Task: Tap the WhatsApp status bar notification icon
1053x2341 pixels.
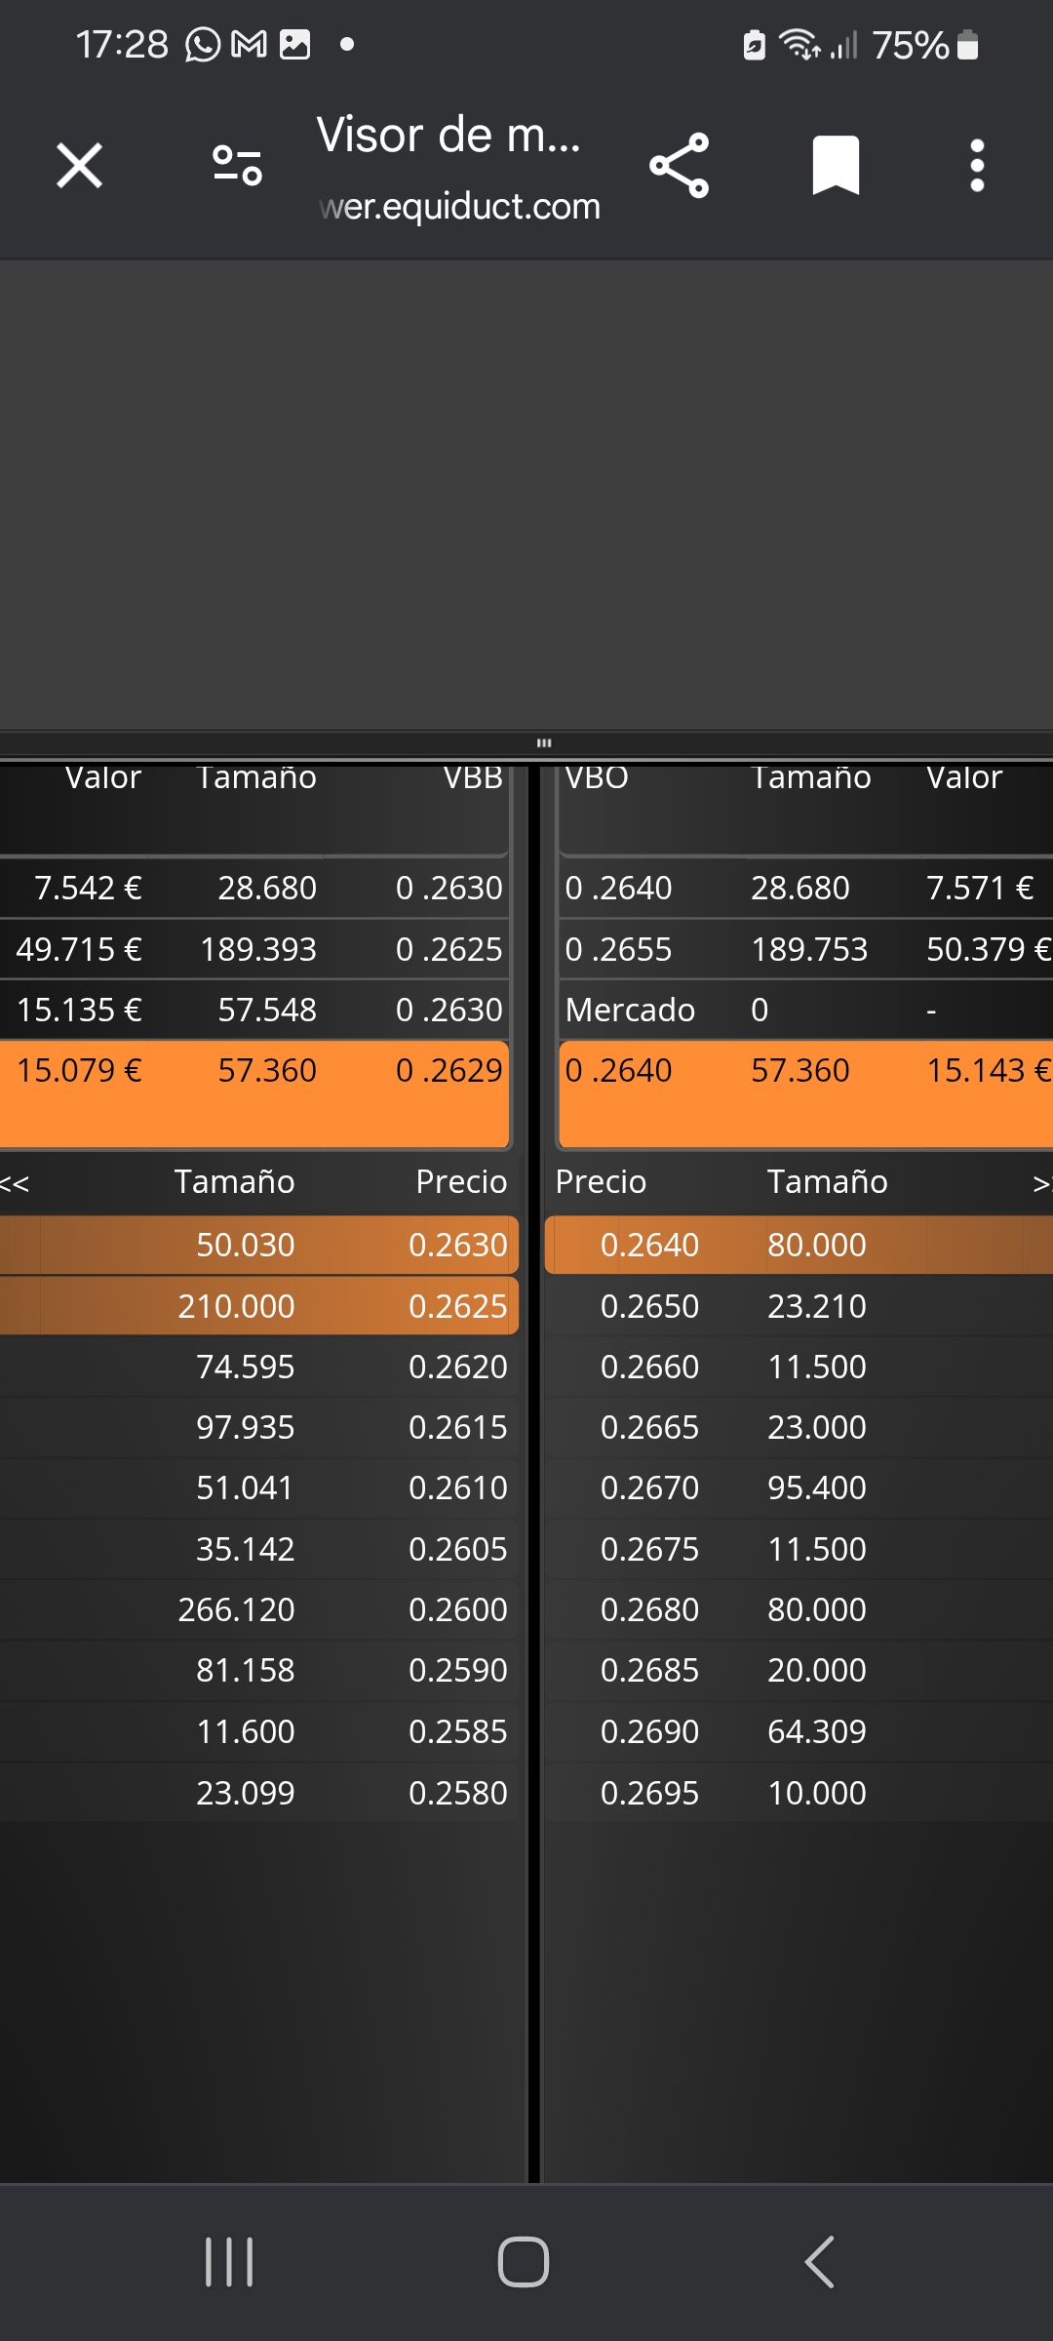Action: (203, 45)
